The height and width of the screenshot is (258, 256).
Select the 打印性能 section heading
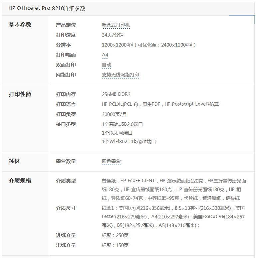(x=20, y=94)
